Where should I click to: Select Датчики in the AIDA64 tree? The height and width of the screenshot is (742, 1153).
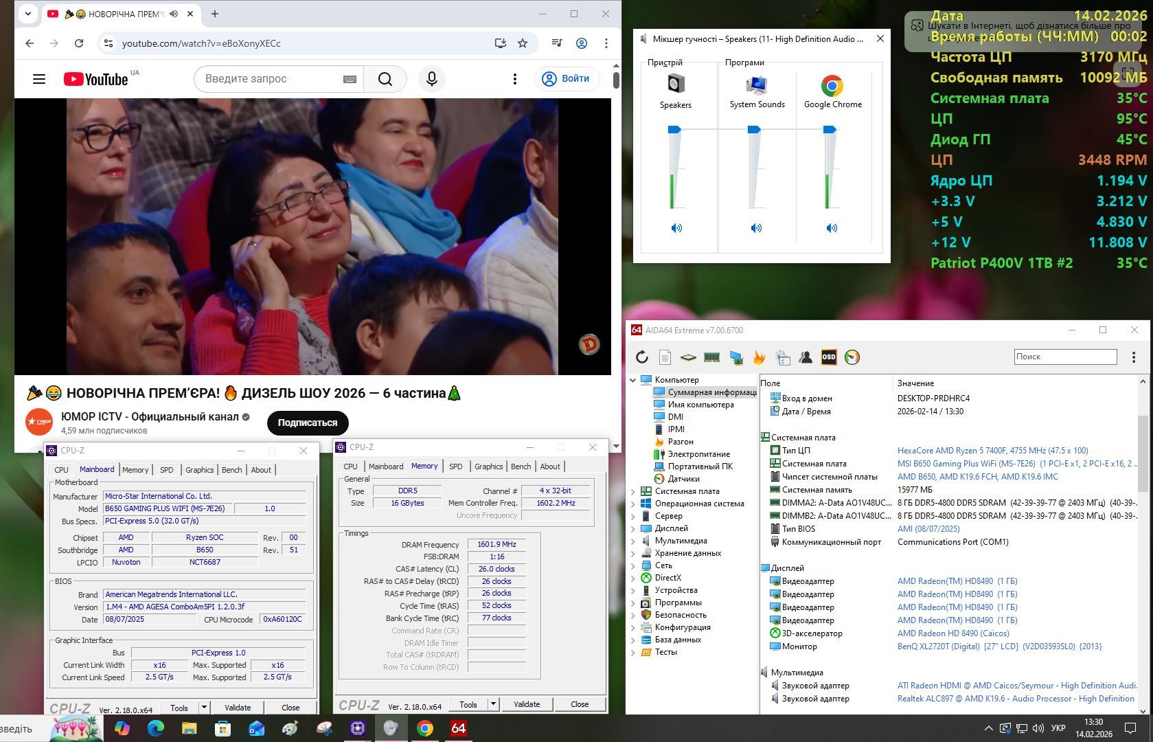683,479
